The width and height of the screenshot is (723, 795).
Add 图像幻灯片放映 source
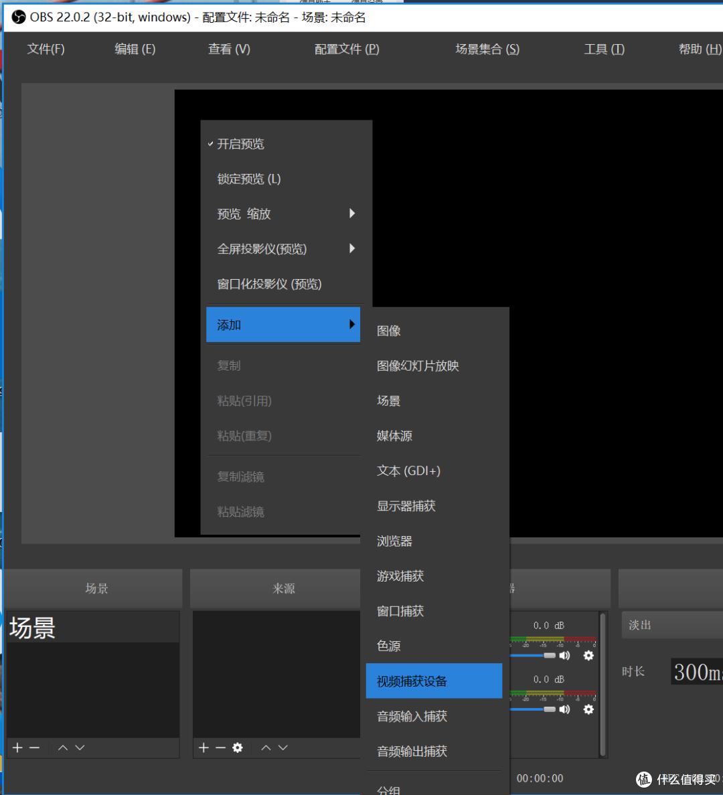point(434,365)
